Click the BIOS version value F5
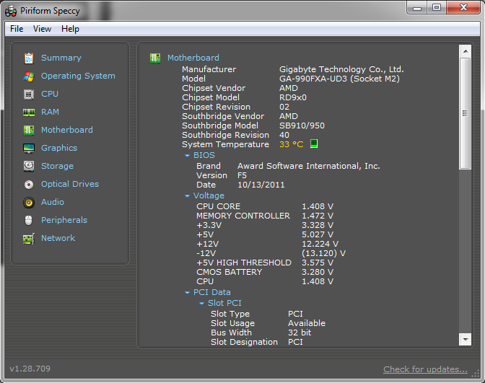 click(x=242, y=175)
